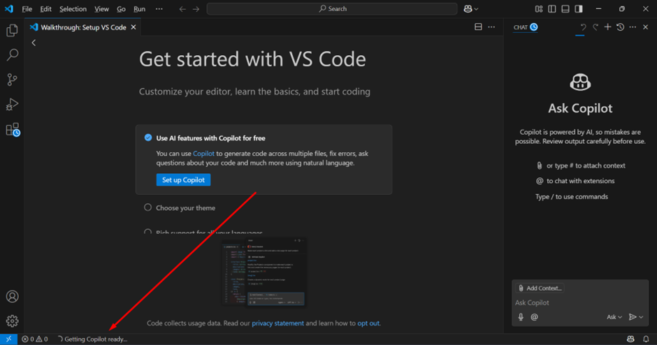
Task: Click the Search command center box
Action: click(332, 9)
